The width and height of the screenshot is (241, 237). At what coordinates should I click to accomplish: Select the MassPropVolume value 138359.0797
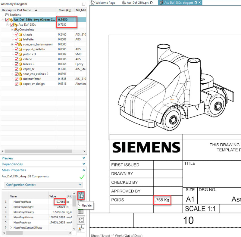(x=57, y=217)
